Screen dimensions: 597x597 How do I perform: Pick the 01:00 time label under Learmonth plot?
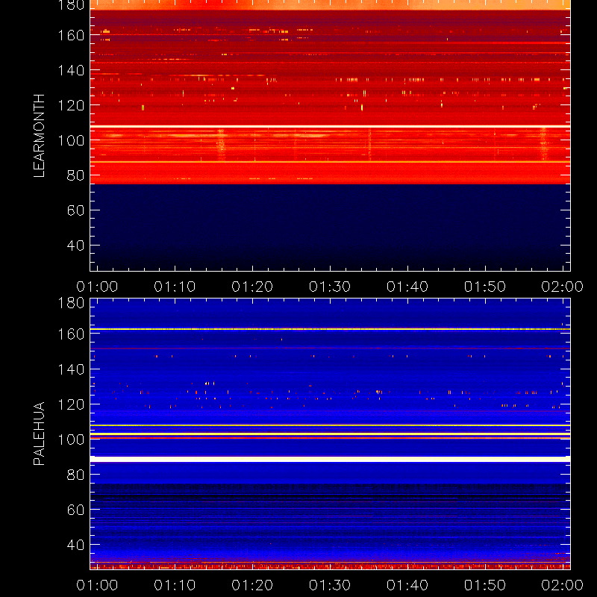(x=97, y=287)
